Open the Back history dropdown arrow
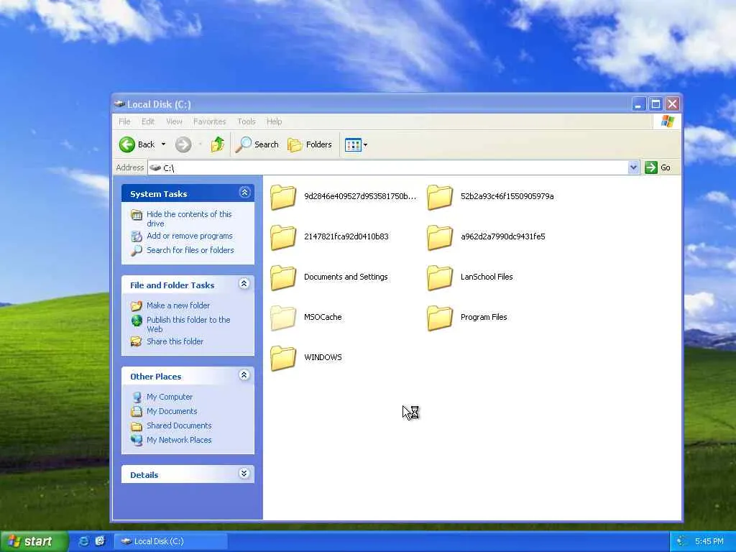 pyautogui.click(x=163, y=144)
